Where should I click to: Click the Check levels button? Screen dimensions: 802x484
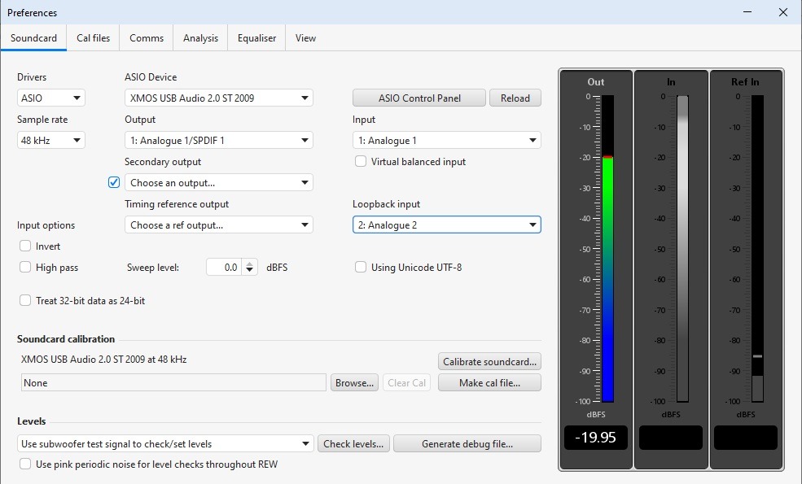[x=353, y=443]
